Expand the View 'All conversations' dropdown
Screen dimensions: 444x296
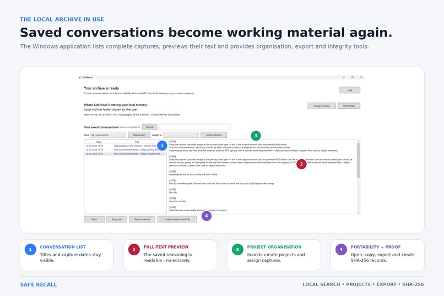coord(108,135)
